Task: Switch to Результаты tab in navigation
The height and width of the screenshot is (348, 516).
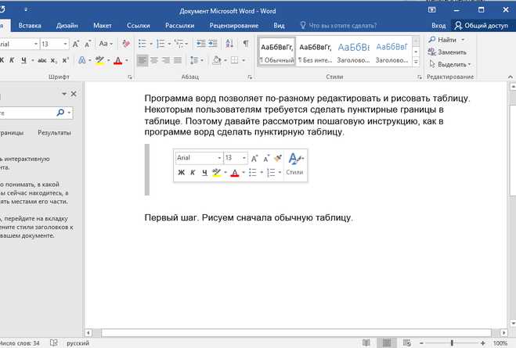Action: (54, 133)
